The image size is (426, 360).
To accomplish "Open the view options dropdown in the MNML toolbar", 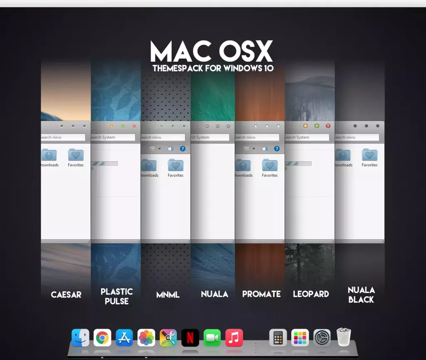I will (x=159, y=149).
